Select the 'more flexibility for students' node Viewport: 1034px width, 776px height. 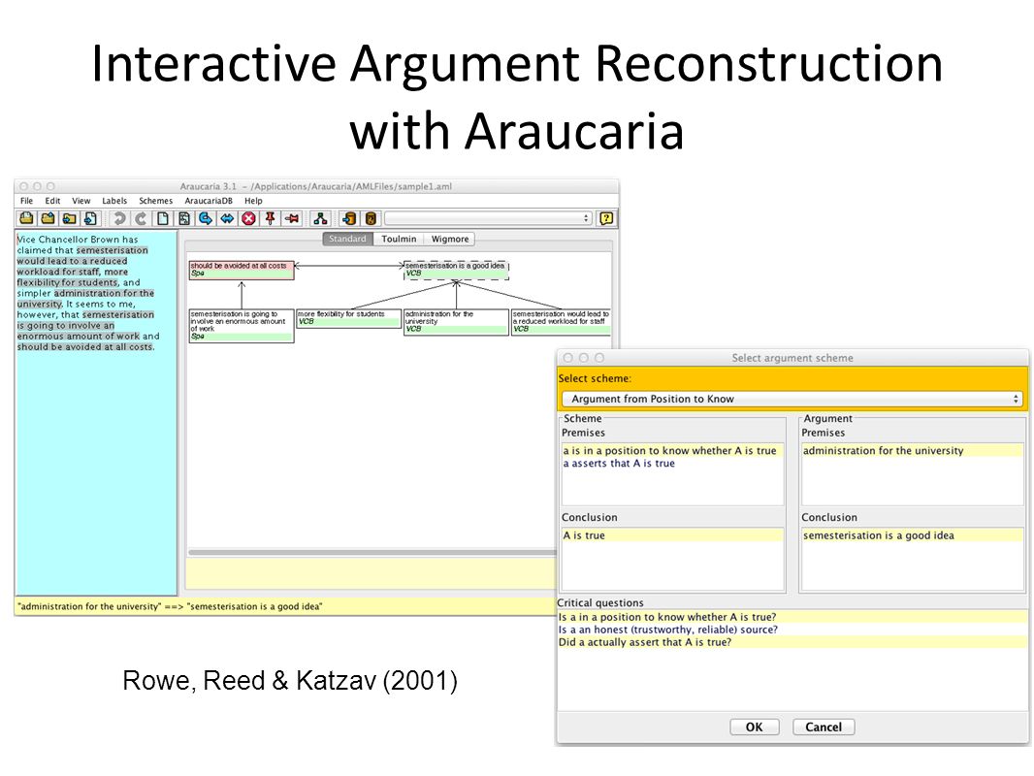point(349,318)
